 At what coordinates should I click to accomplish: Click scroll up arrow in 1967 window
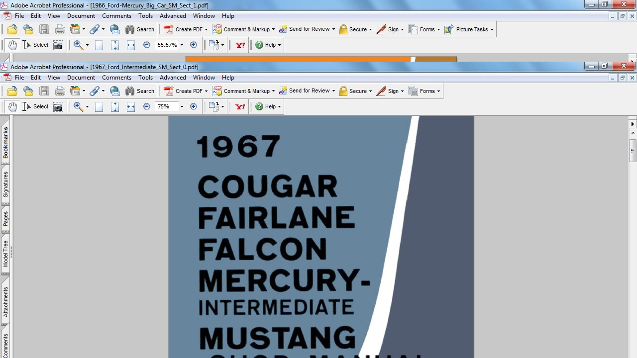pyautogui.click(x=633, y=133)
